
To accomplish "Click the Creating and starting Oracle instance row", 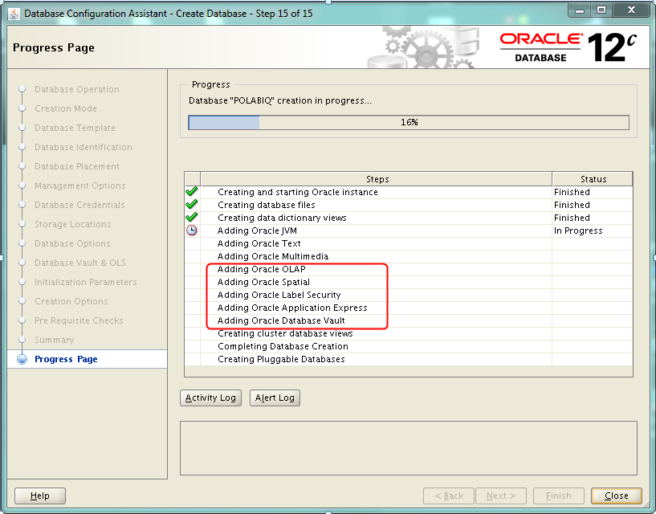I will click(x=409, y=192).
